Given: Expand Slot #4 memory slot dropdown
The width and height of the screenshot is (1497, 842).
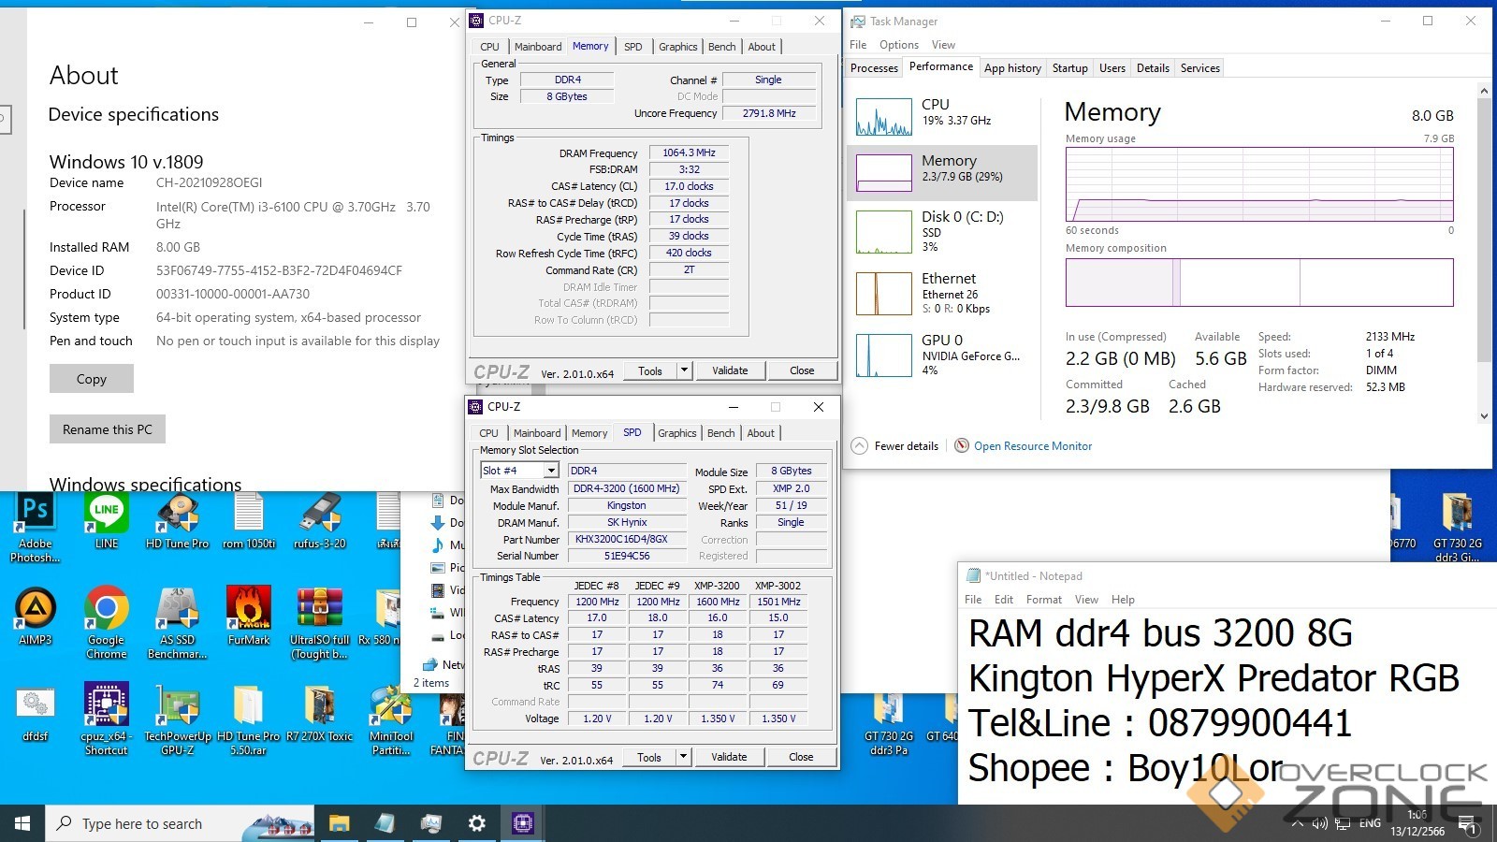Looking at the screenshot, I should (551, 471).
